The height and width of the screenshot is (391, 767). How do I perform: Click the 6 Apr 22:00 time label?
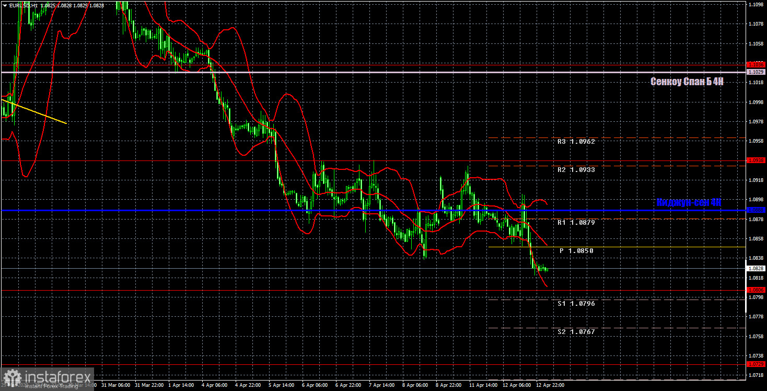coord(348,385)
